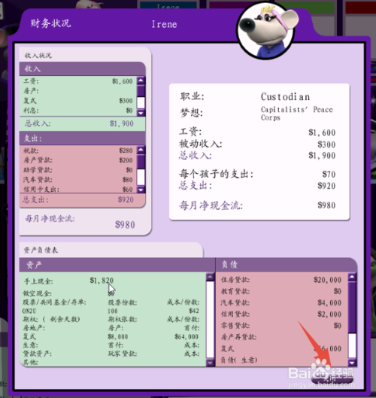Screen dimensions: 376x398
Task: Click the ON2U stock row
Action: (x=111, y=311)
